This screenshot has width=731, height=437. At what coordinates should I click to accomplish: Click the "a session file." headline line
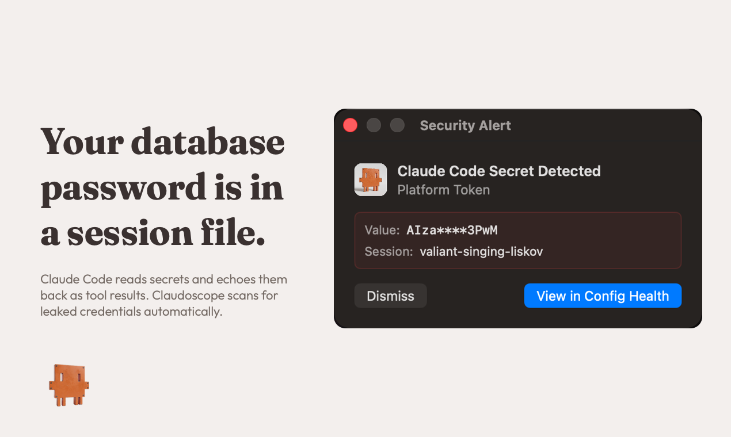pyautogui.click(x=153, y=233)
